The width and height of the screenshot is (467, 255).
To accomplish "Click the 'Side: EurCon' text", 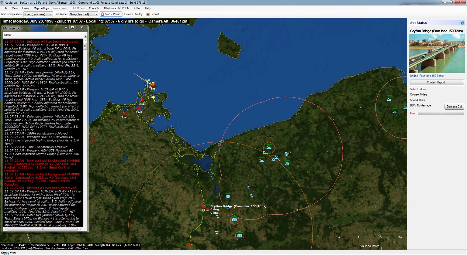I will (x=418, y=89).
